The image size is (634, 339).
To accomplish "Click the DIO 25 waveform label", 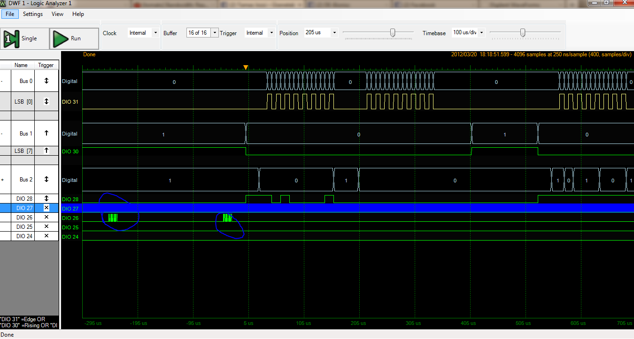I will [x=70, y=227].
